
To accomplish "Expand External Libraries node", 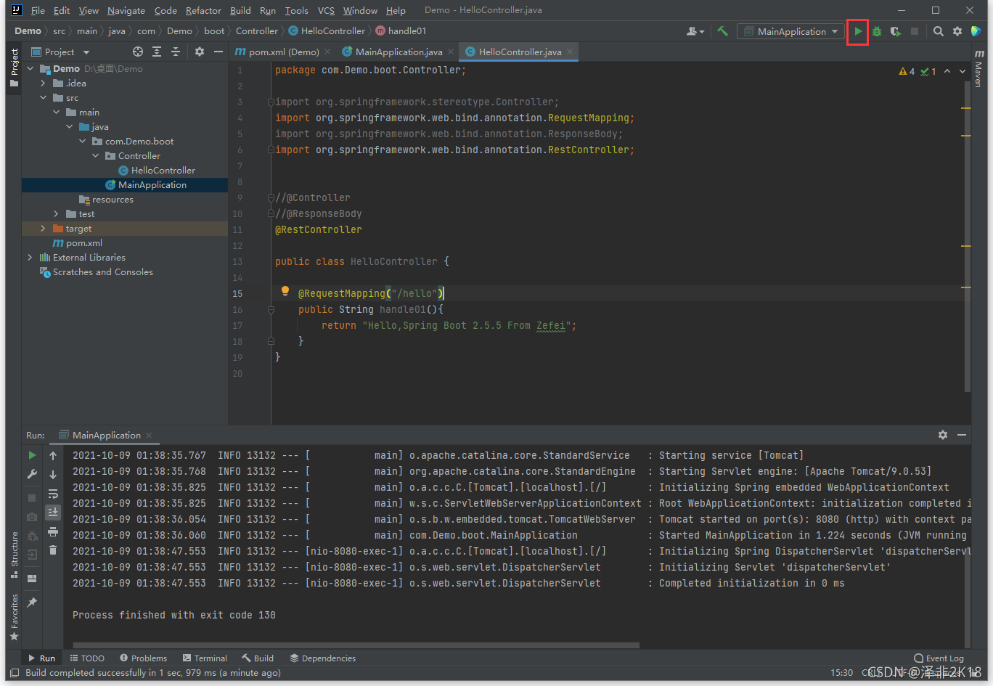I will click(30, 258).
